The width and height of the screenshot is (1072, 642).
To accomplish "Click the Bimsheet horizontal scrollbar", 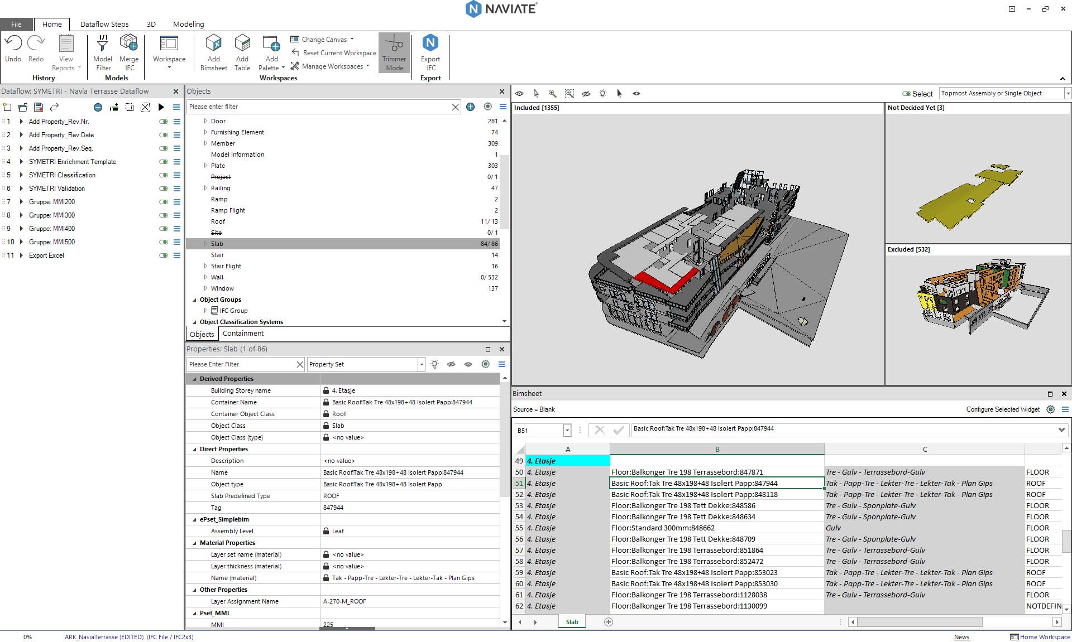I will point(920,622).
